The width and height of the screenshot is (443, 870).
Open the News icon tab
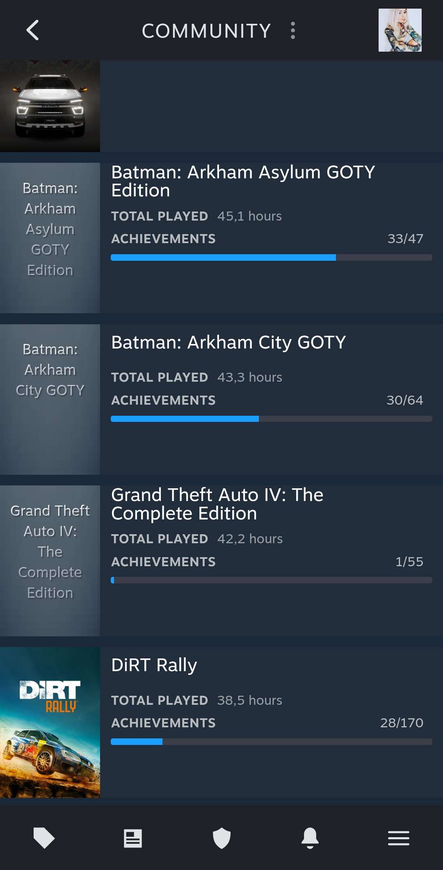pyautogui.click(x=133, y=838)
